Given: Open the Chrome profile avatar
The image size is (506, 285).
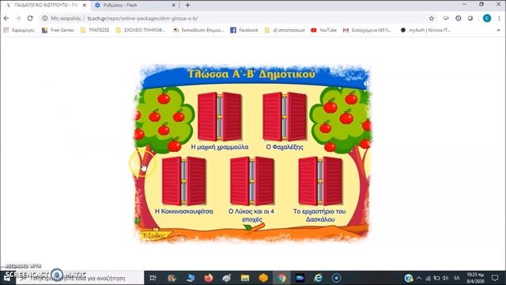Looking at the screenshot, I should [487, 18].
